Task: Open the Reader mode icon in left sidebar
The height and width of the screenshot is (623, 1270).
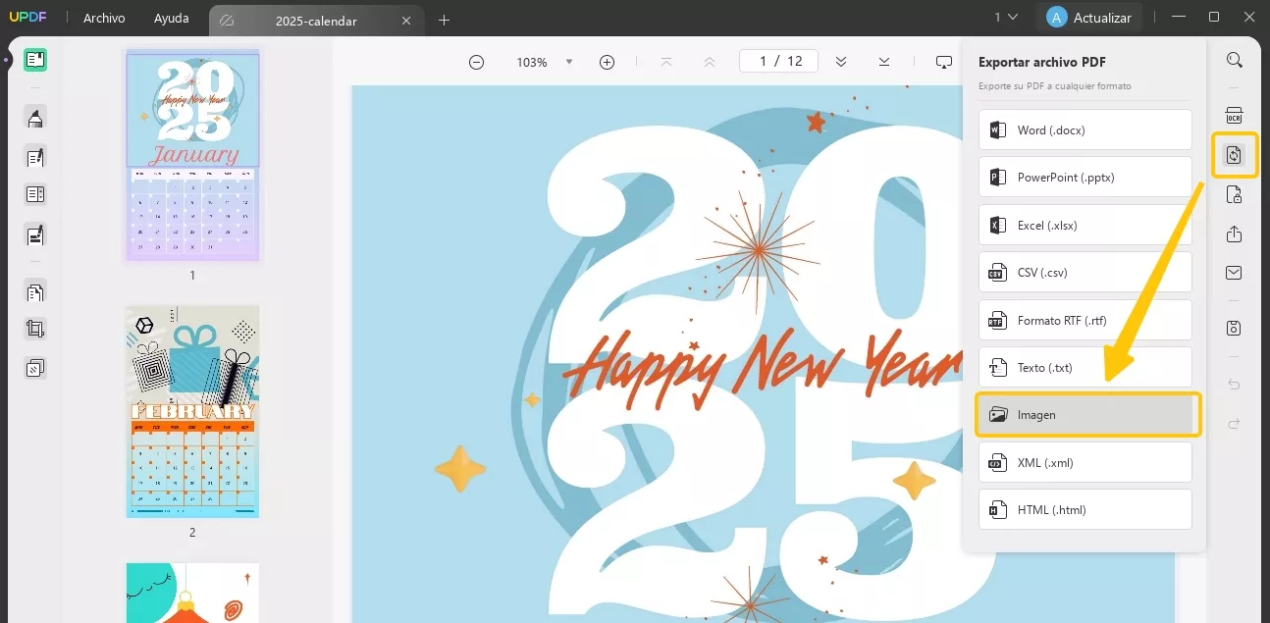Action: [35, 60]
